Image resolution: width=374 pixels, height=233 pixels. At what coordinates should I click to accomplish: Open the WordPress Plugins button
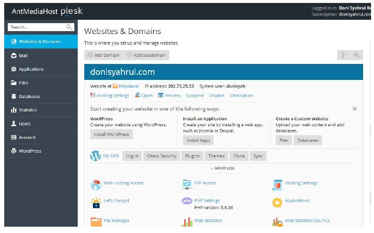tap(192, 156)
